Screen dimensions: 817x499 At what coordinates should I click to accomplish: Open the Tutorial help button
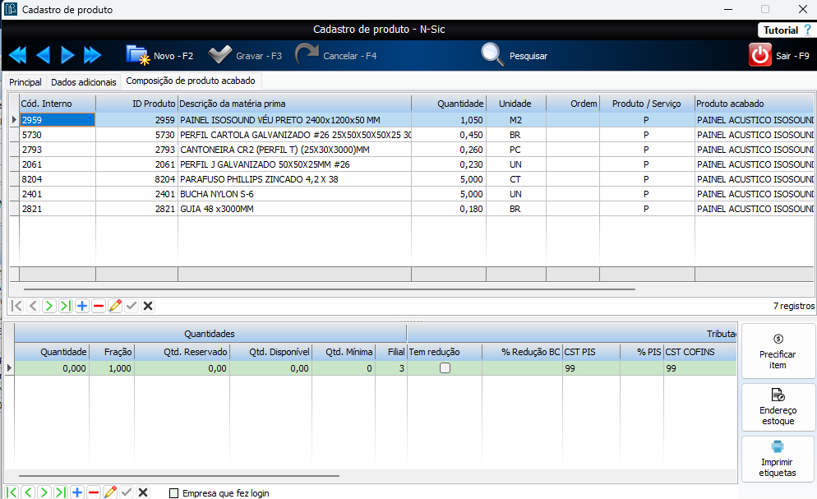tap(787, 30)
